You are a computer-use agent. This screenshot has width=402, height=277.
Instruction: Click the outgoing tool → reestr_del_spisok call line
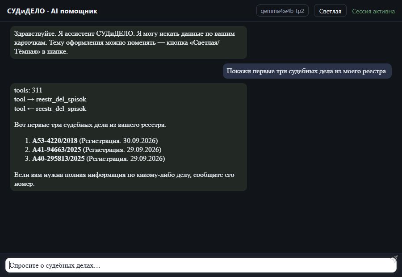pyautogui.click(x=50, y=99)
